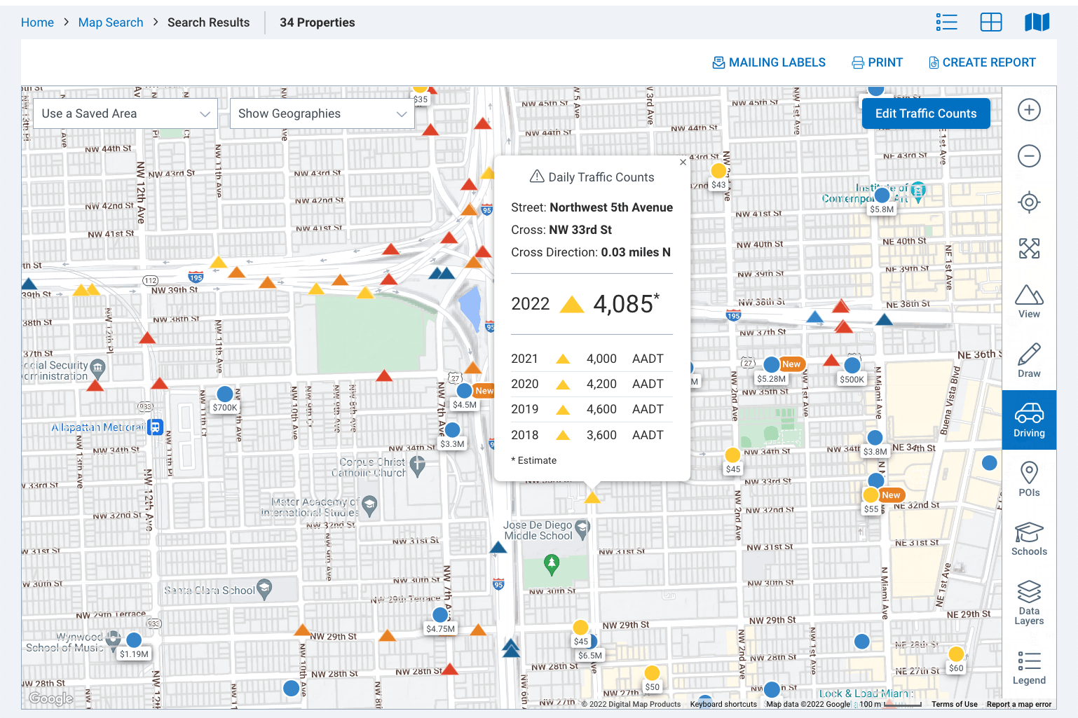Image resolution: width=1078 pixels, height=718 pixels.
Task: Open CREATE REPORT
Action: tap(981, 62)
